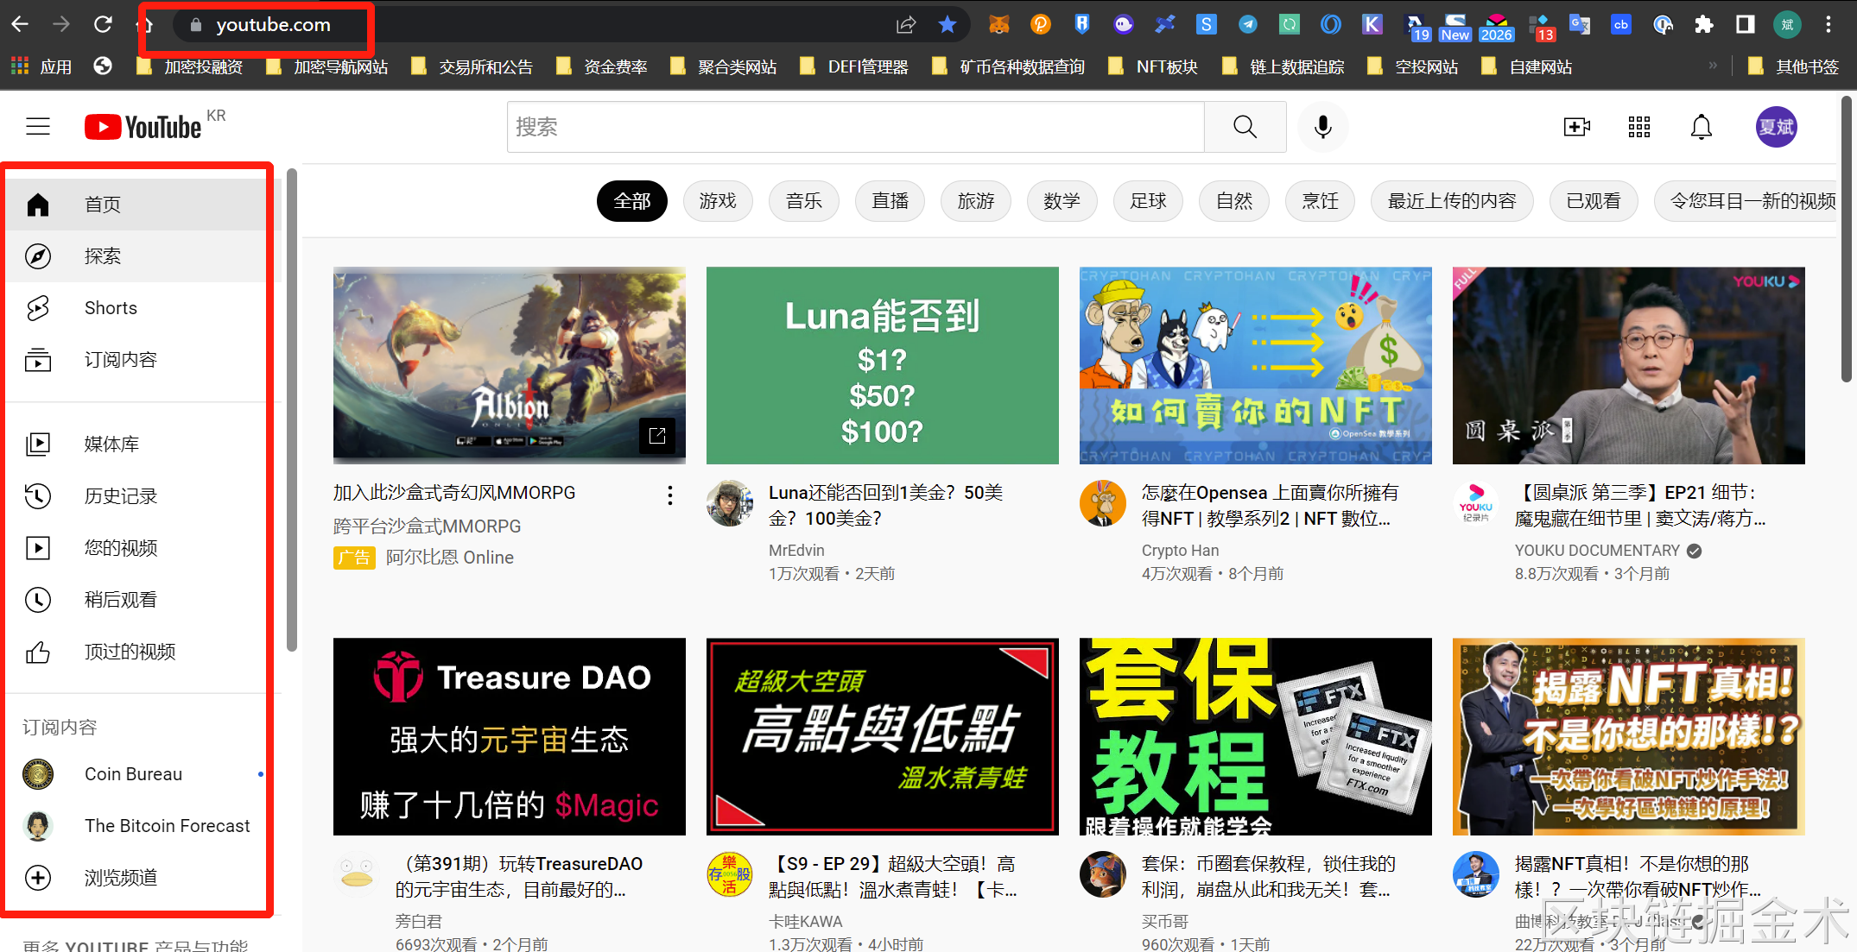Toggle the Chrome bookmark star
This screenshot has width=1857, height=952.
(x=948, y=24)
